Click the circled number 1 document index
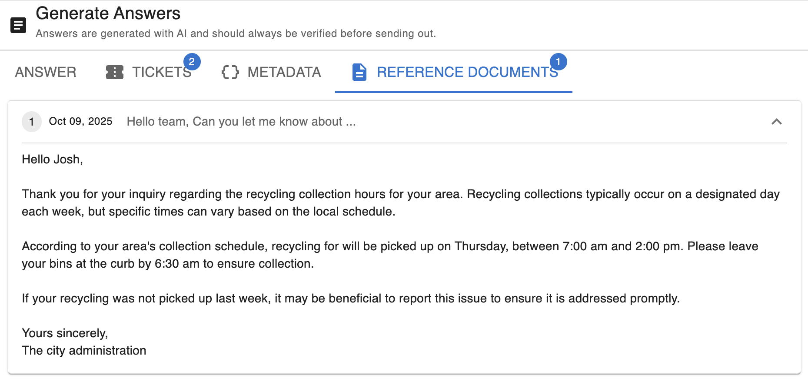 click(x=32, y=122)
